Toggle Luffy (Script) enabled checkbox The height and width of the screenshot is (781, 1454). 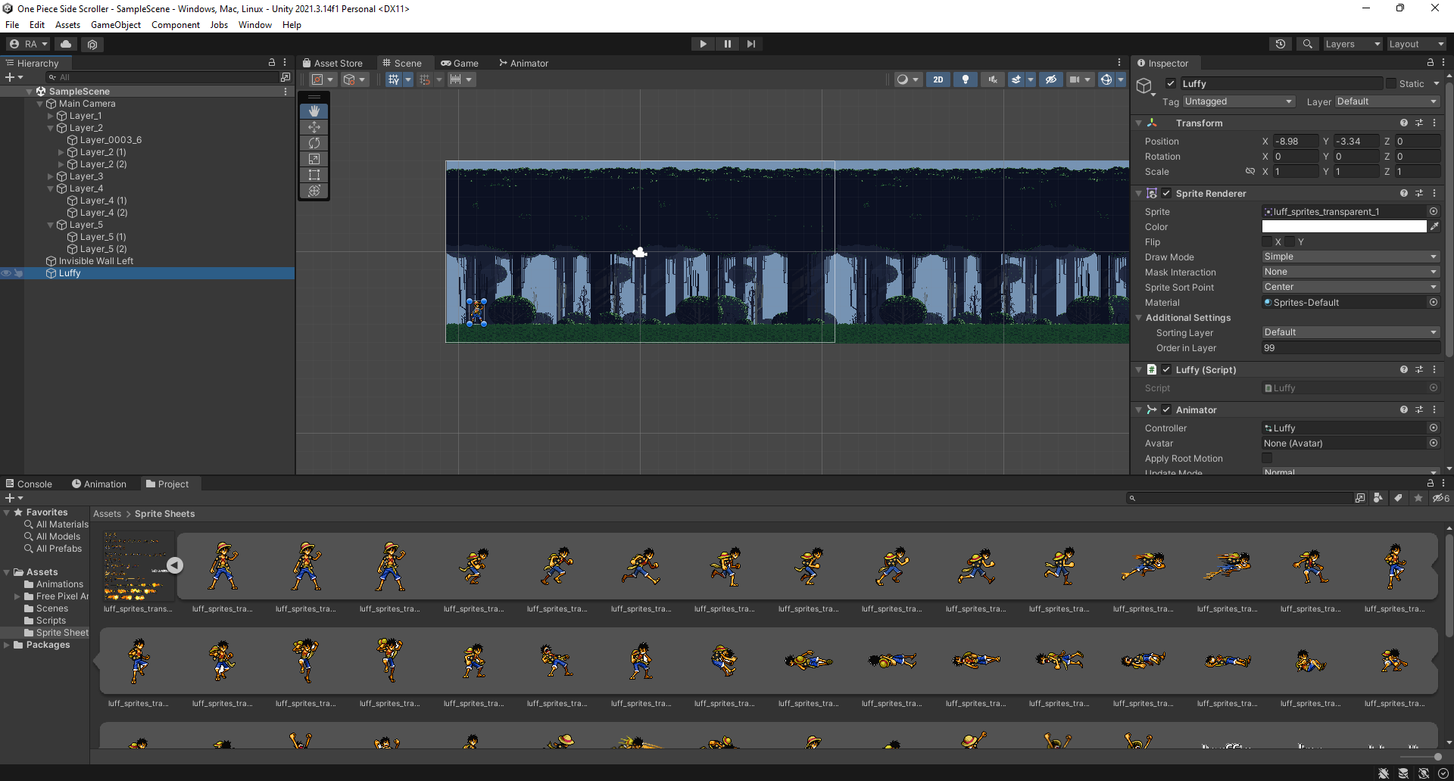click(x=1166, y=369)
